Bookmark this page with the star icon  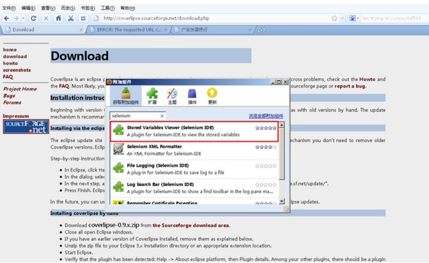[334, 18]
